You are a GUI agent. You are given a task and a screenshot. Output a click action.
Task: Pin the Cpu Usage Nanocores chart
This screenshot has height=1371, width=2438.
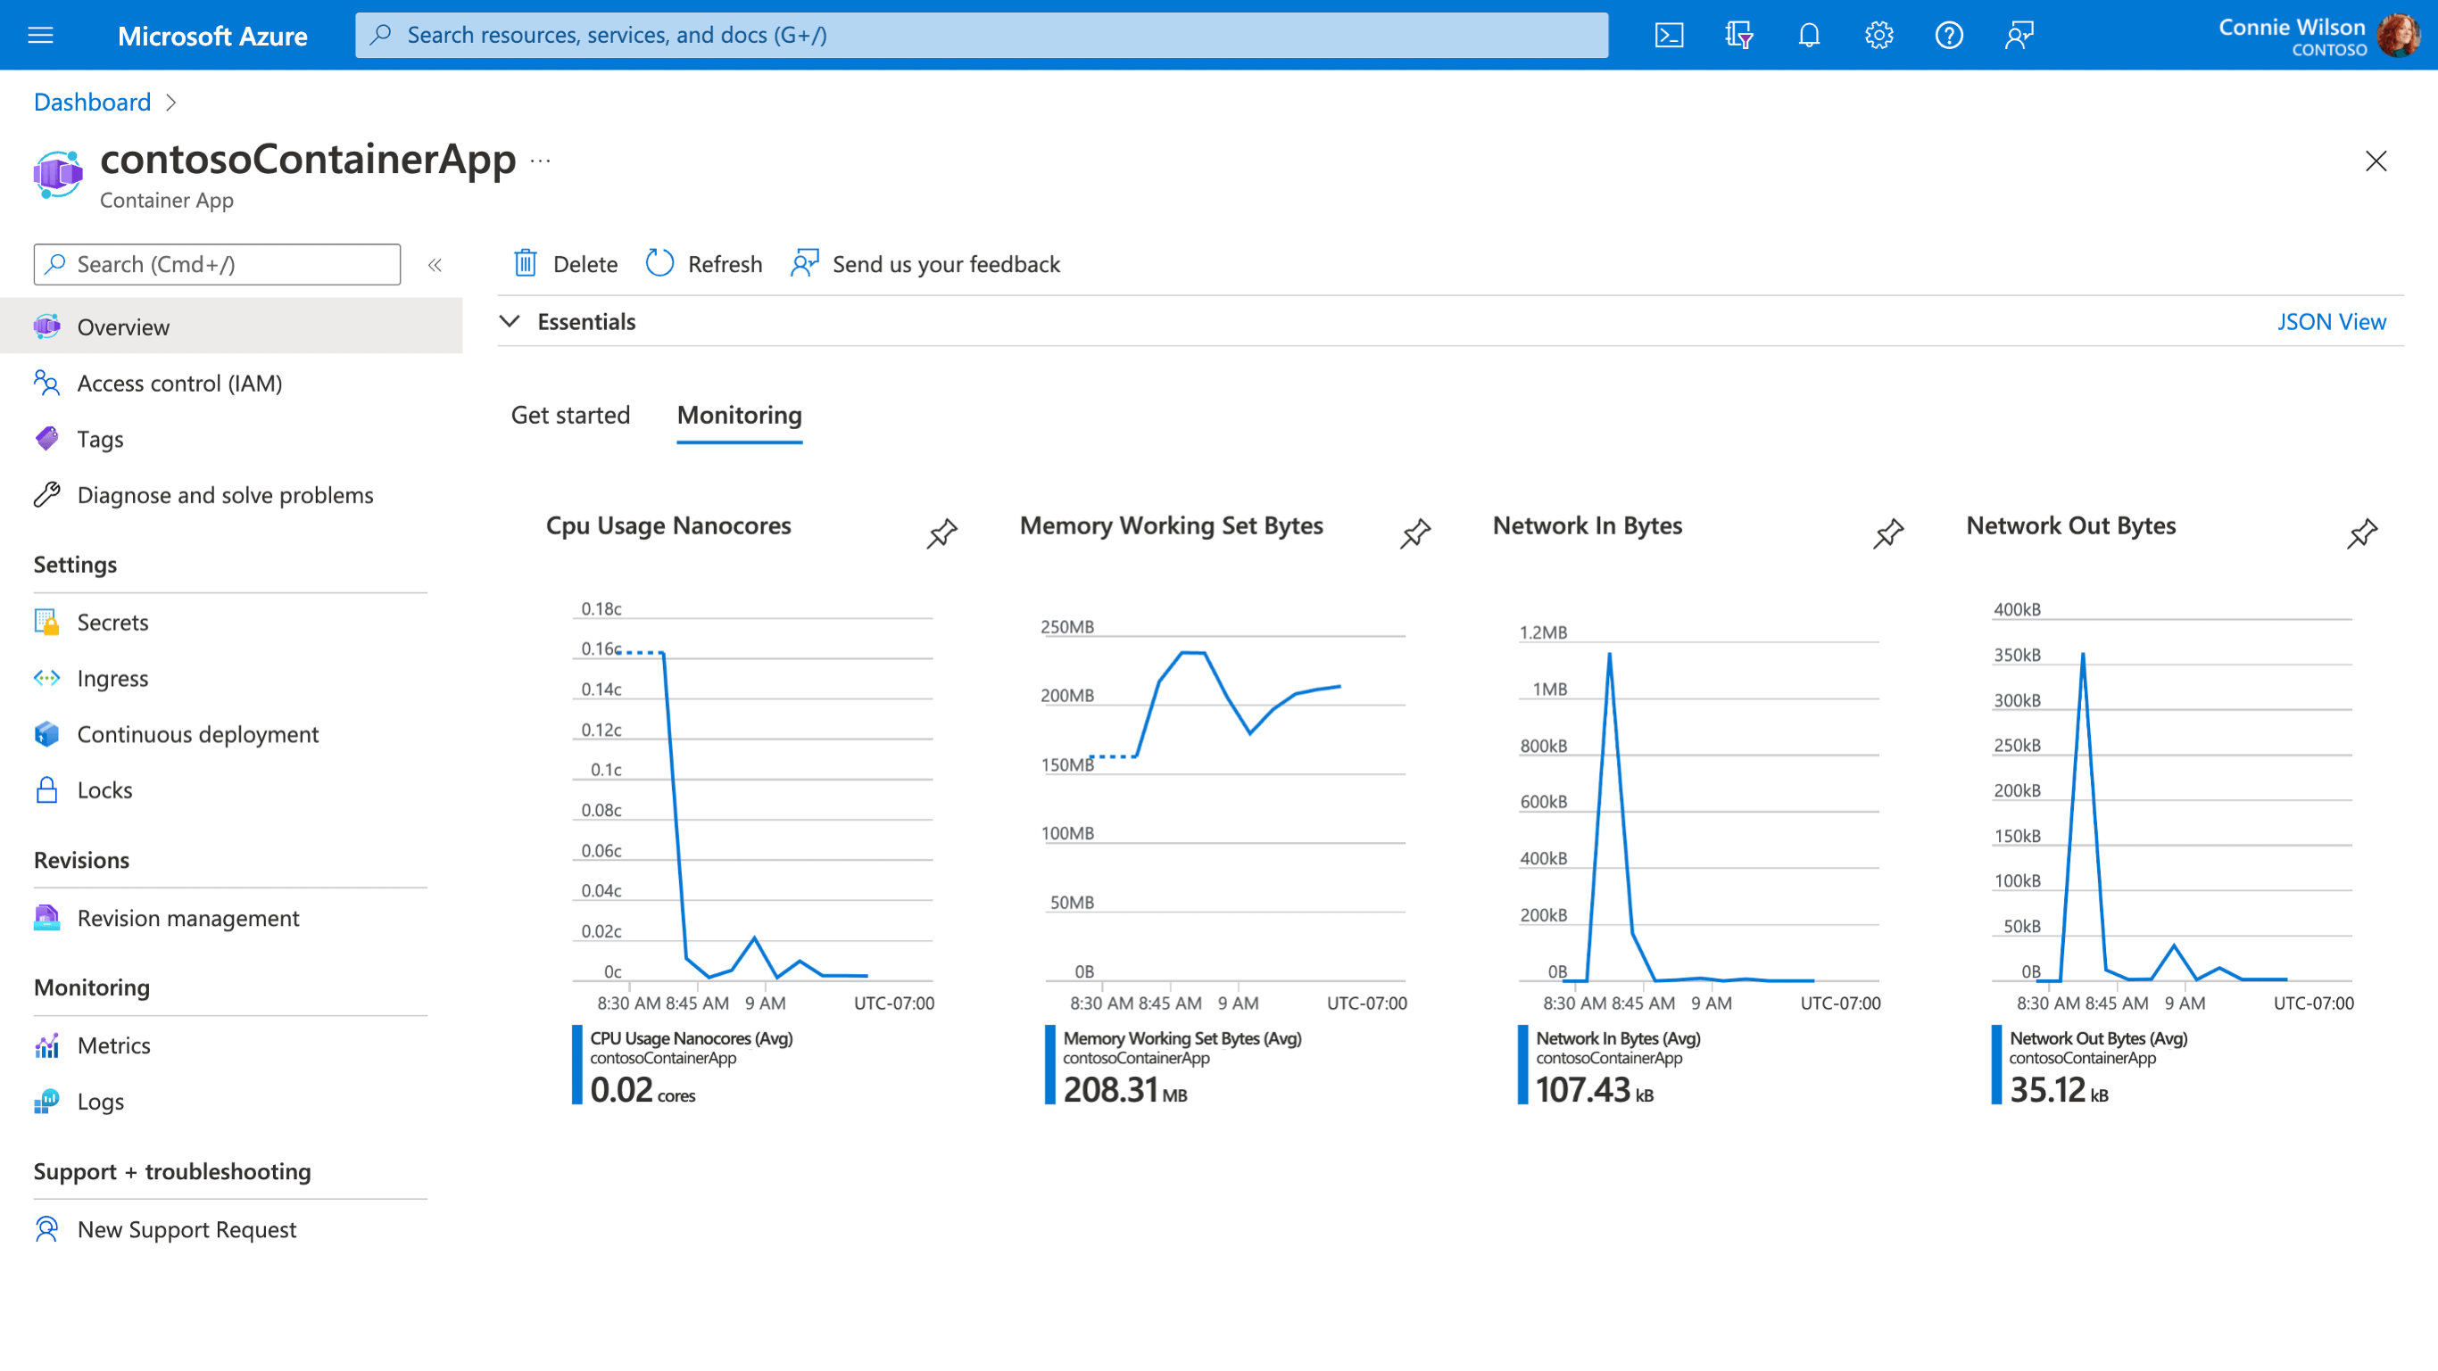pos(941,533)
